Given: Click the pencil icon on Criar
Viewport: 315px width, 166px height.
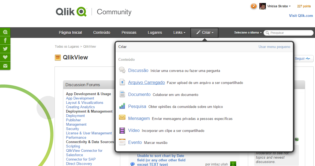Looking at the screenshot, I should coord(198,32).
